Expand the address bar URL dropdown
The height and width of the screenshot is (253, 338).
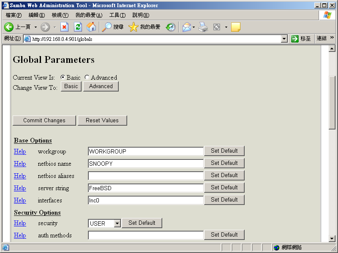pos(284,39)
